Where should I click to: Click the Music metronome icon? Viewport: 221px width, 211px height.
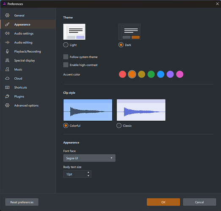[x=7, y=69]
